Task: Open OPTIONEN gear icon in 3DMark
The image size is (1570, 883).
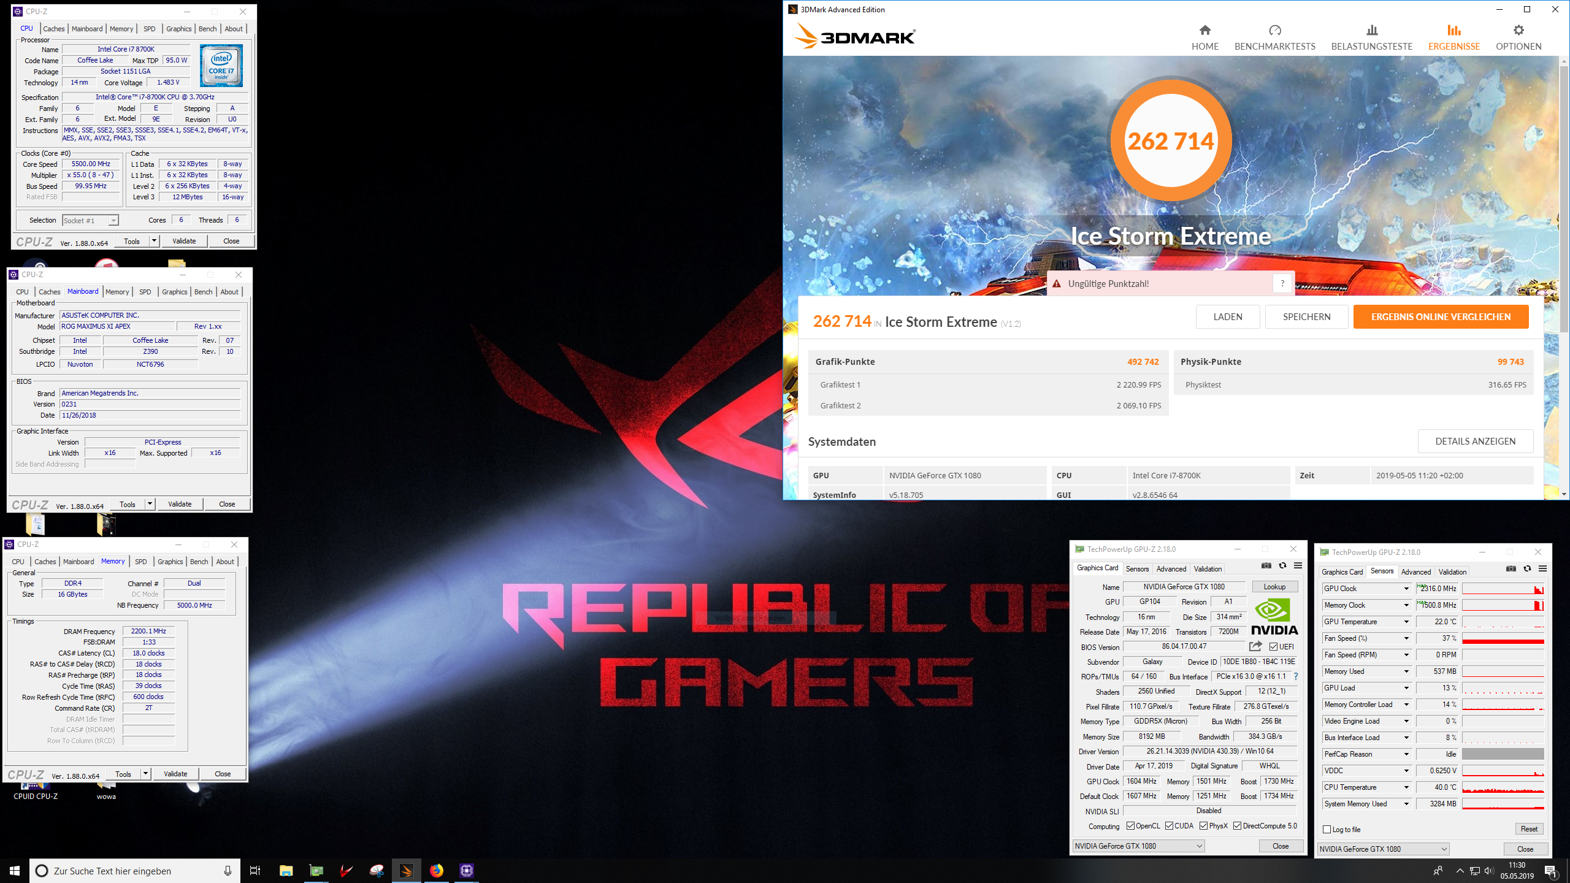Action: click(x=1518, y=30)
